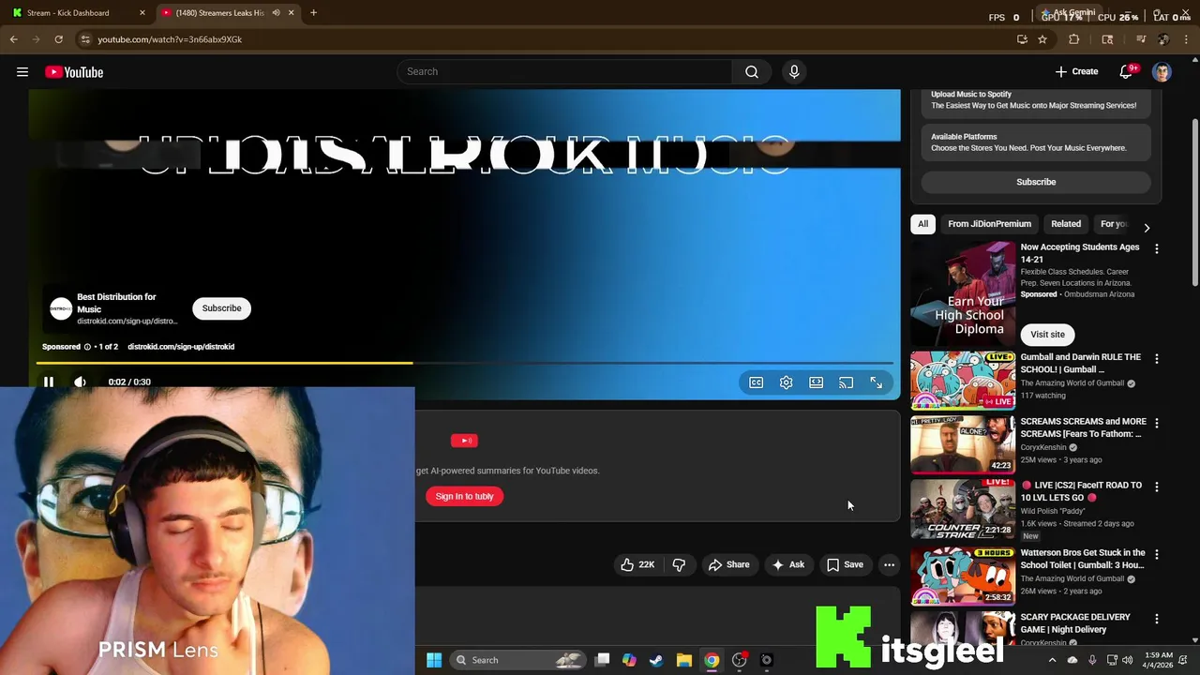Switch to Stream - Kick Dashboard tab
1200x675 pixels.
pyautogui.click(x=80, y=13)
